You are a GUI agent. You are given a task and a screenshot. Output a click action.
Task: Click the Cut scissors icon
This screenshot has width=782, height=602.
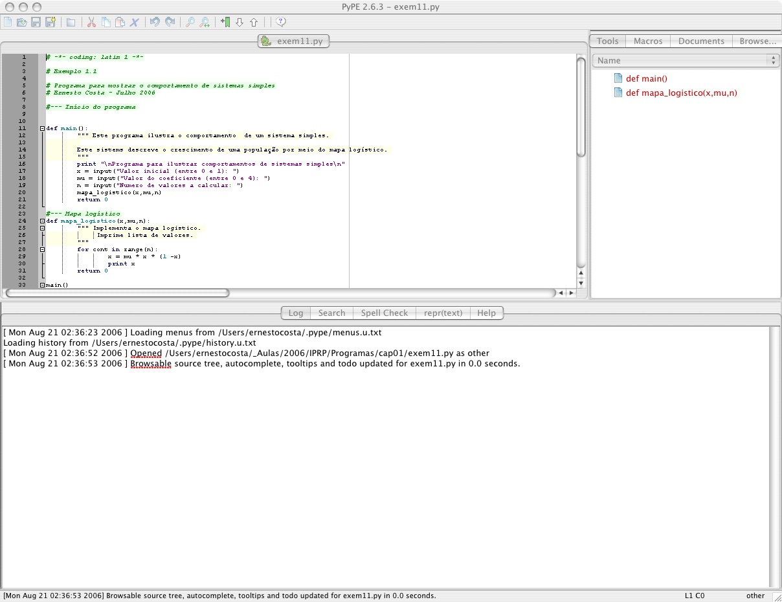(91, 23)
